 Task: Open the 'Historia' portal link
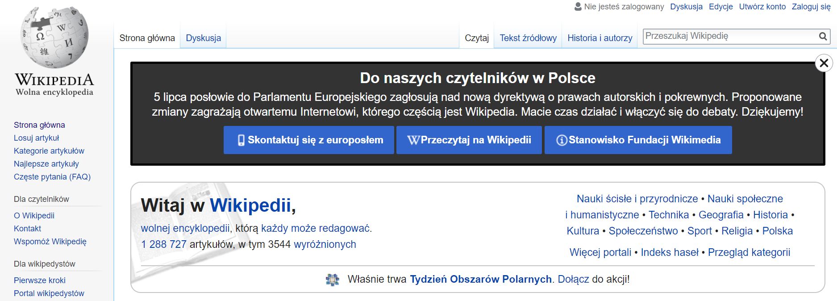770,215
